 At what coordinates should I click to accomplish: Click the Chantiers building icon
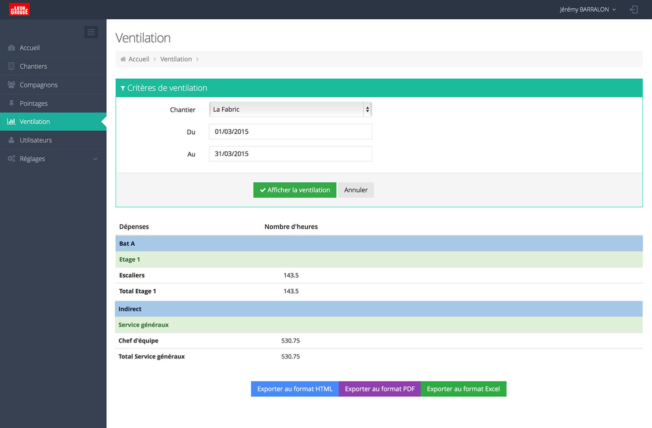tap(11, 66)
